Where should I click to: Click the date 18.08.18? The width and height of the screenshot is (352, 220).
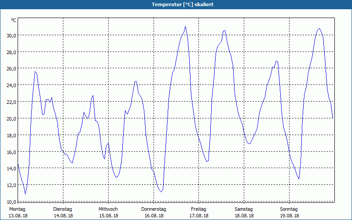pos(244,216)
